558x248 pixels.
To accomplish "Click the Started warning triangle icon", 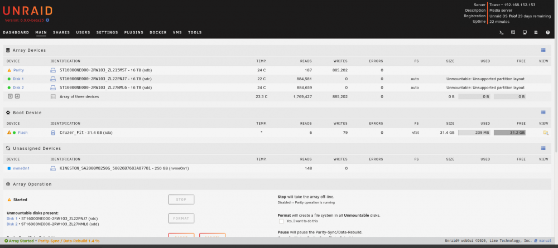I will [x=9, y=200].
